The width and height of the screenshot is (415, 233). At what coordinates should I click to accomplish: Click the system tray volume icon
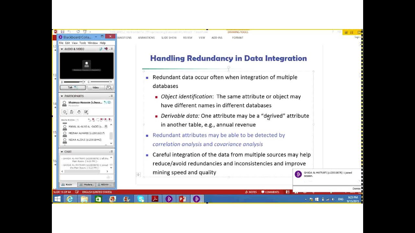(x=333, y=199)
